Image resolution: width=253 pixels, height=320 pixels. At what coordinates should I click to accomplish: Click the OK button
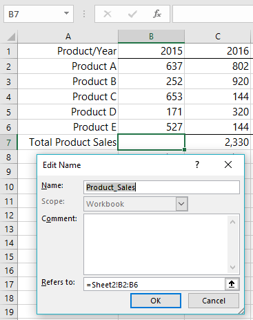(156, 301)
